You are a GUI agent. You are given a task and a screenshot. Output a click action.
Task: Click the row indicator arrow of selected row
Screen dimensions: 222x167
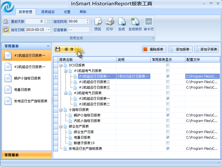click(56, 76)
